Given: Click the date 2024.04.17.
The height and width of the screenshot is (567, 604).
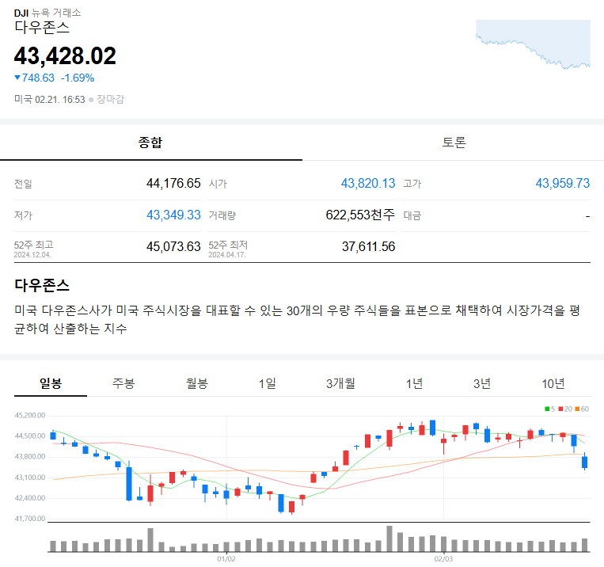Looking at the screenshot, I should point(227,255).
